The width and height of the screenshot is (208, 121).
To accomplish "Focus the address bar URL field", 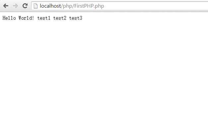I will 120,6.
